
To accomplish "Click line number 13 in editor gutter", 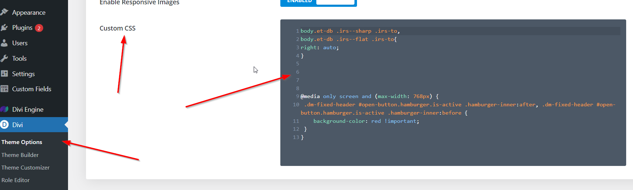I will tap(296, 137).
